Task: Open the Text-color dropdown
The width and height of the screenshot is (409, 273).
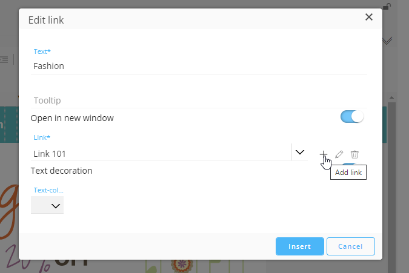Action: 47,206
